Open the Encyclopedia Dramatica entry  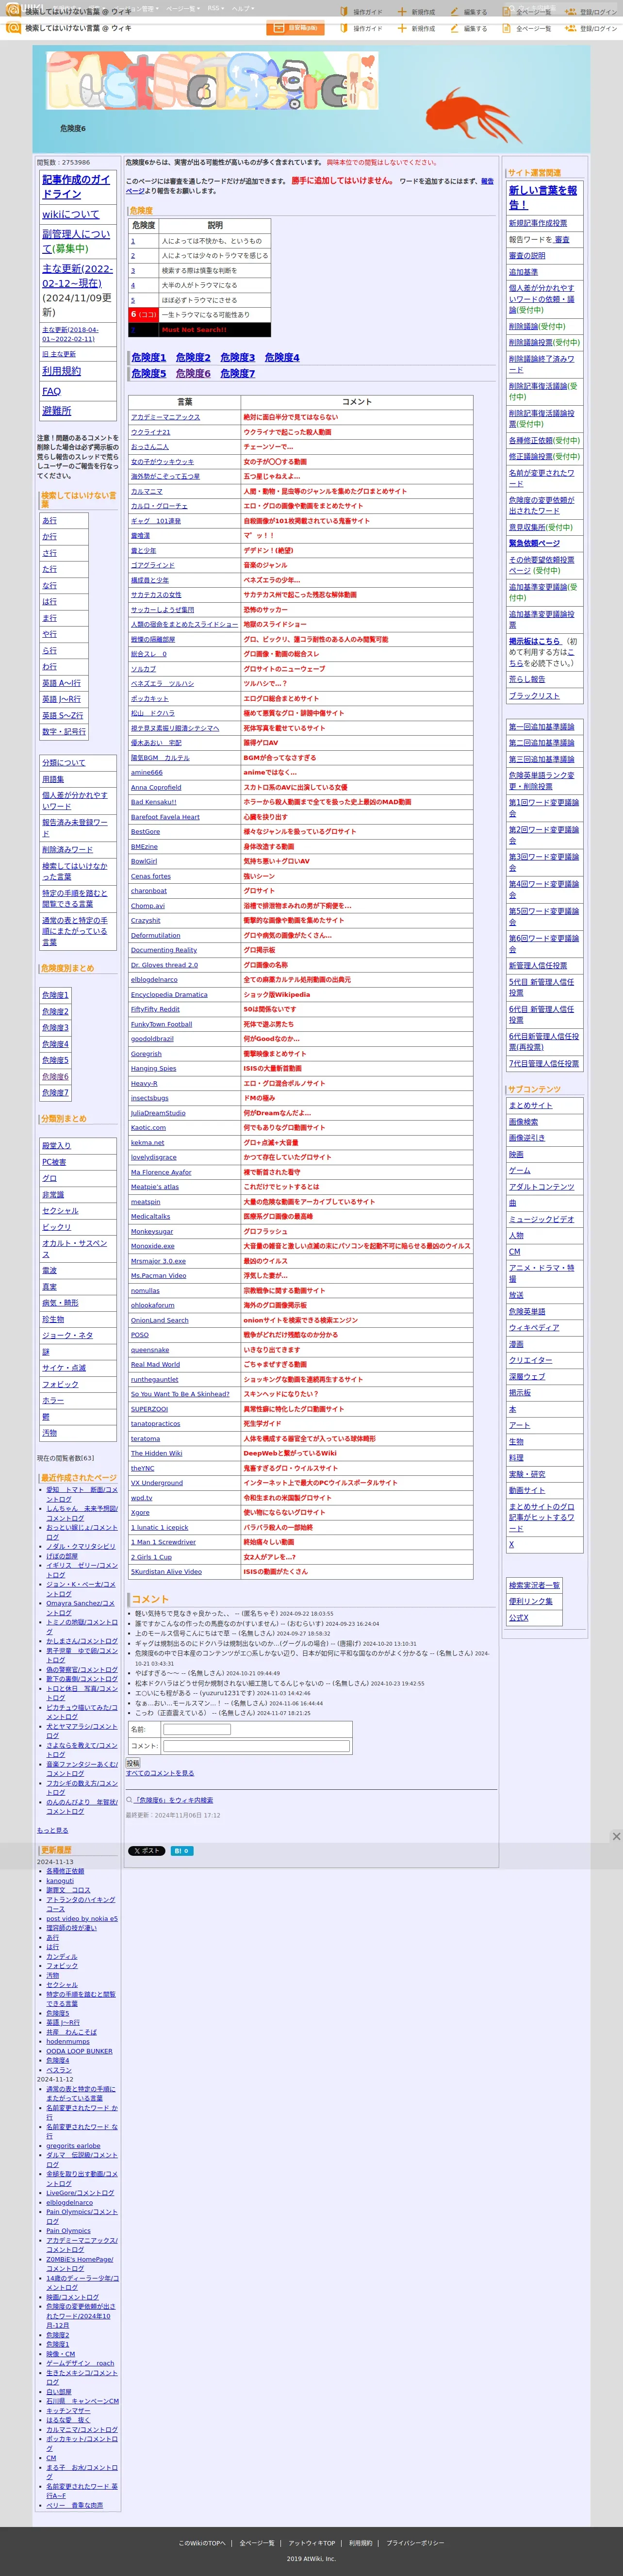169,995
